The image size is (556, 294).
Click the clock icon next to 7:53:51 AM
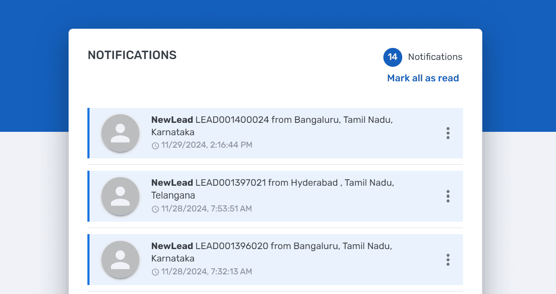point(155,208)
